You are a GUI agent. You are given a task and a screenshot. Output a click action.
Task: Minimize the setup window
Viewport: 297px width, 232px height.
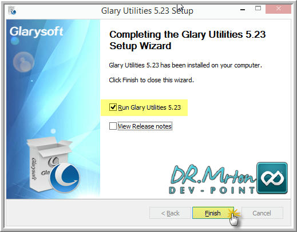pos(243,9)
